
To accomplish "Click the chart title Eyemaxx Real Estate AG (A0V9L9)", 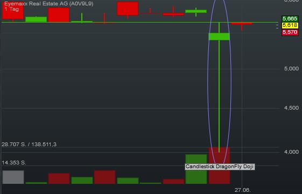I will pos(49,4).
